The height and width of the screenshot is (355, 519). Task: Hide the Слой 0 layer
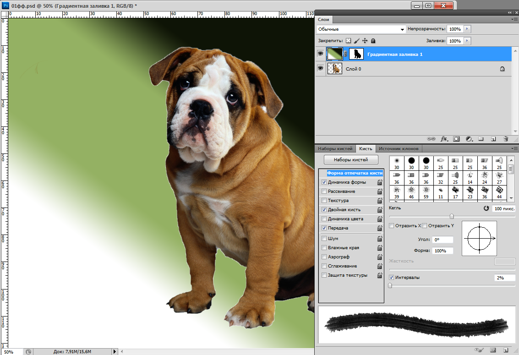coord(320,68)
